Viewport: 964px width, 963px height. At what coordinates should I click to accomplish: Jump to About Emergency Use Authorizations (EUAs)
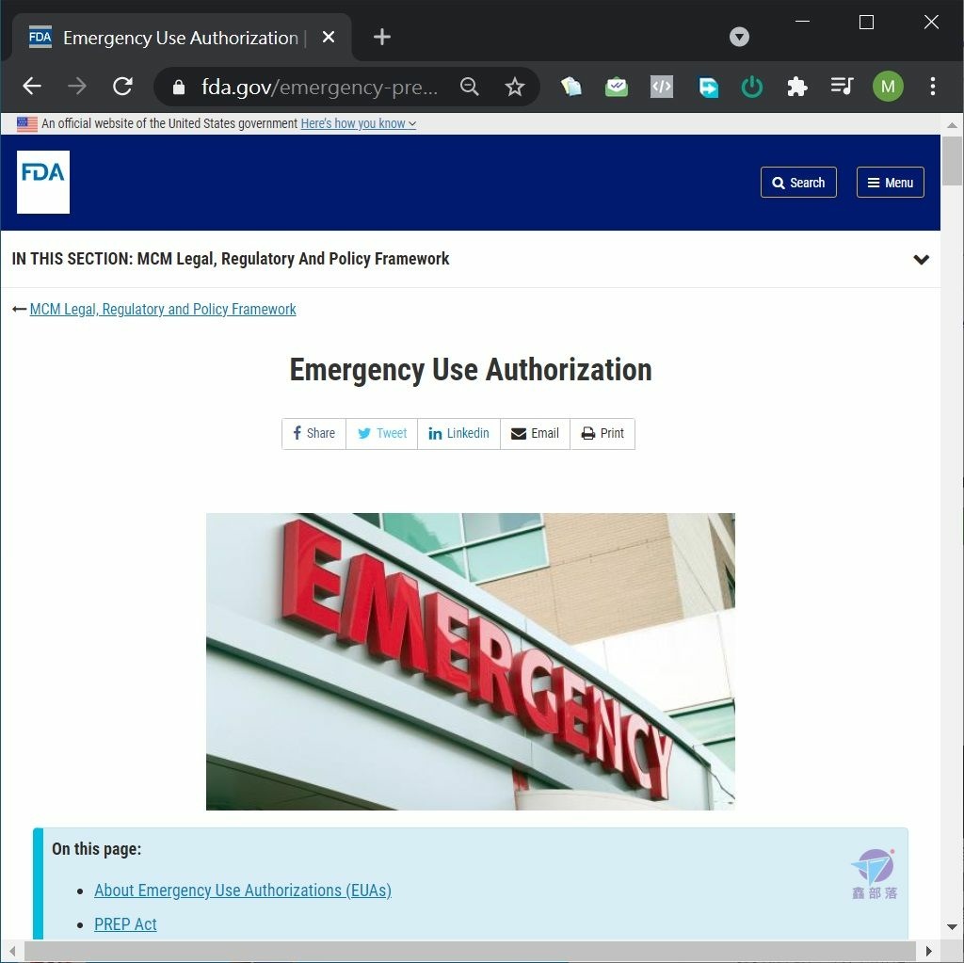(x=243, y=890)
